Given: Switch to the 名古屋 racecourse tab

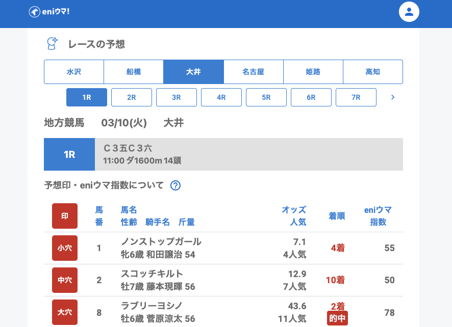Looking at the screenshot, I should tap(253, 72).
